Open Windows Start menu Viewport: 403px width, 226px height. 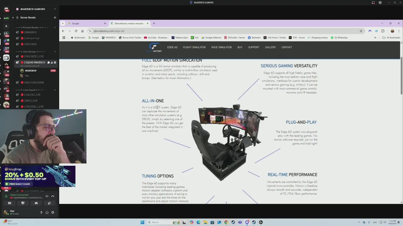click(x=142, y=222)
